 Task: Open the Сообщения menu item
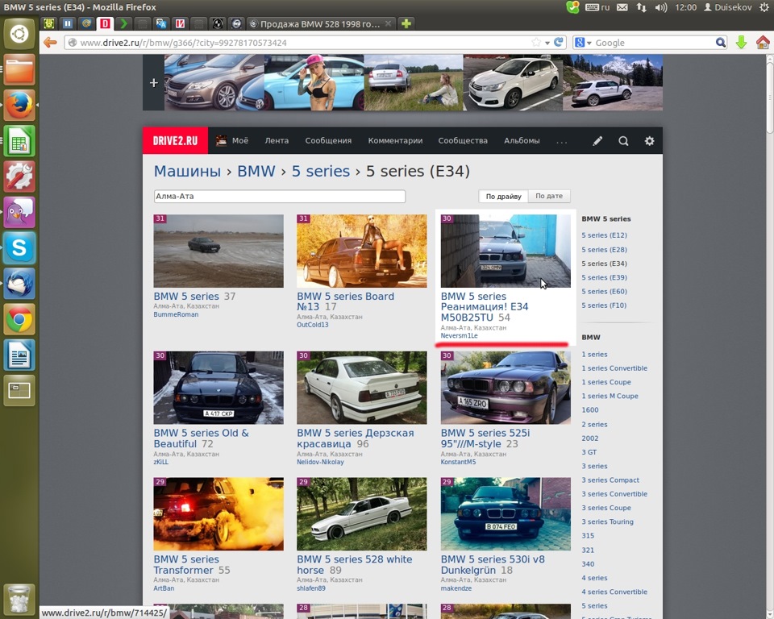click(328, 141)
